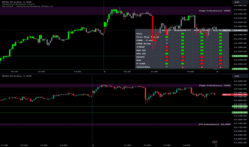Click the date '4' marker on upper time axis

[104, 72]
